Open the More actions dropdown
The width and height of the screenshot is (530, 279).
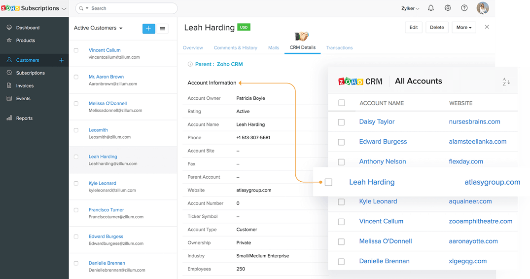pyautogui.click(x=463, y=28)
